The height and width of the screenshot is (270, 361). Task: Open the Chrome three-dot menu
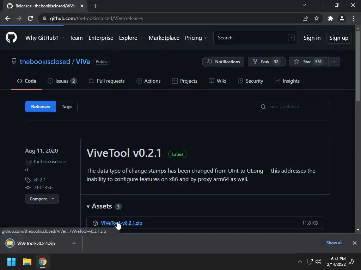353,18
